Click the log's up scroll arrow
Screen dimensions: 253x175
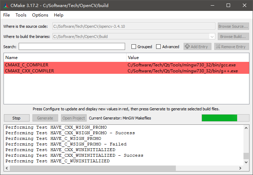coord(246,128)
